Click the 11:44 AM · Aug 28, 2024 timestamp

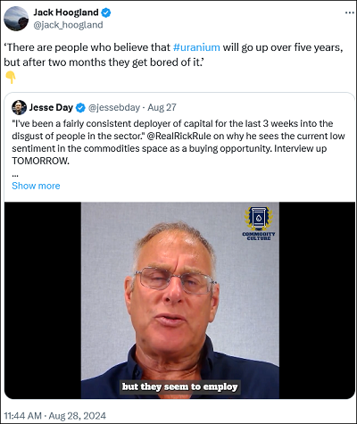coord(55,416)
